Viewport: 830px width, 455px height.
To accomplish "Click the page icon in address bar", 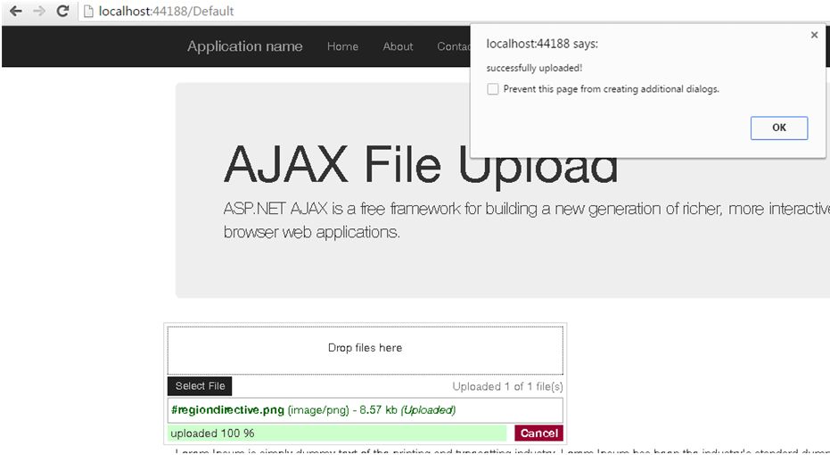I will coord(89,11).
